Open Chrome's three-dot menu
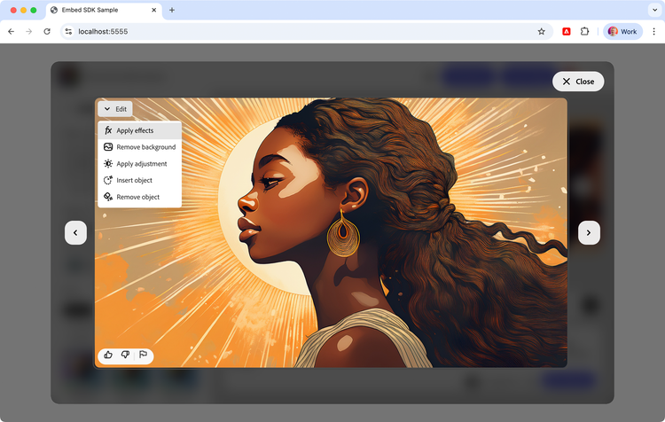 pyautogui.click(x=654, y=31)
